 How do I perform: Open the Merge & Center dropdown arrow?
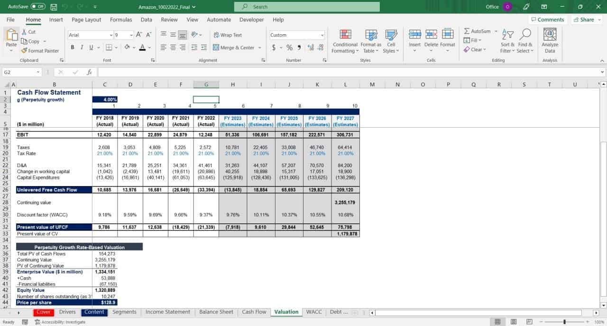(260, 47)
